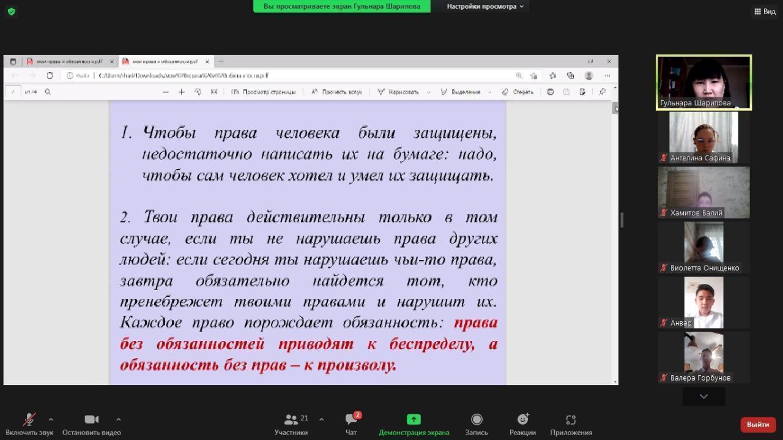Open the Приложения apps panel
This screenshot has height=440, width=783.
pos(571,424)
